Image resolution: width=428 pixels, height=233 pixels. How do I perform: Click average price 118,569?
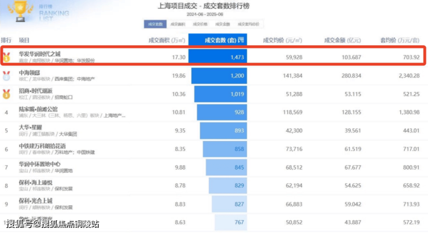[293, 112]
